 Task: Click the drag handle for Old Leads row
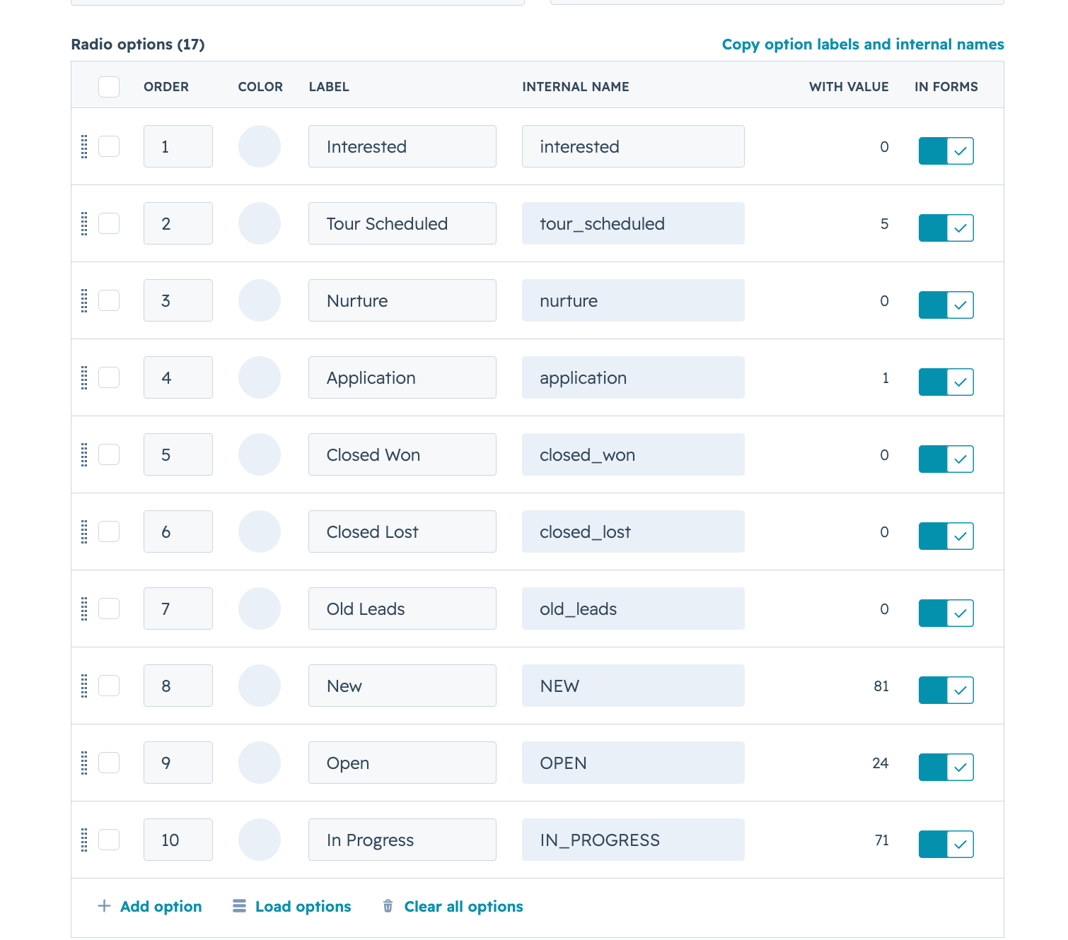click(x=84, y=609)
